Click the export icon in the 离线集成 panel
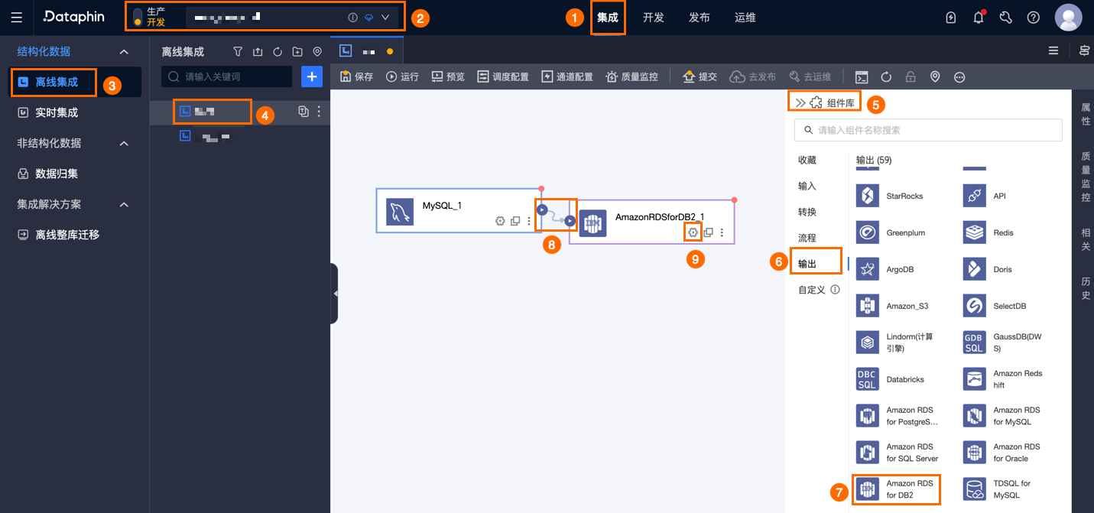This screenshot has height=513, width=1094. [258, 52]
